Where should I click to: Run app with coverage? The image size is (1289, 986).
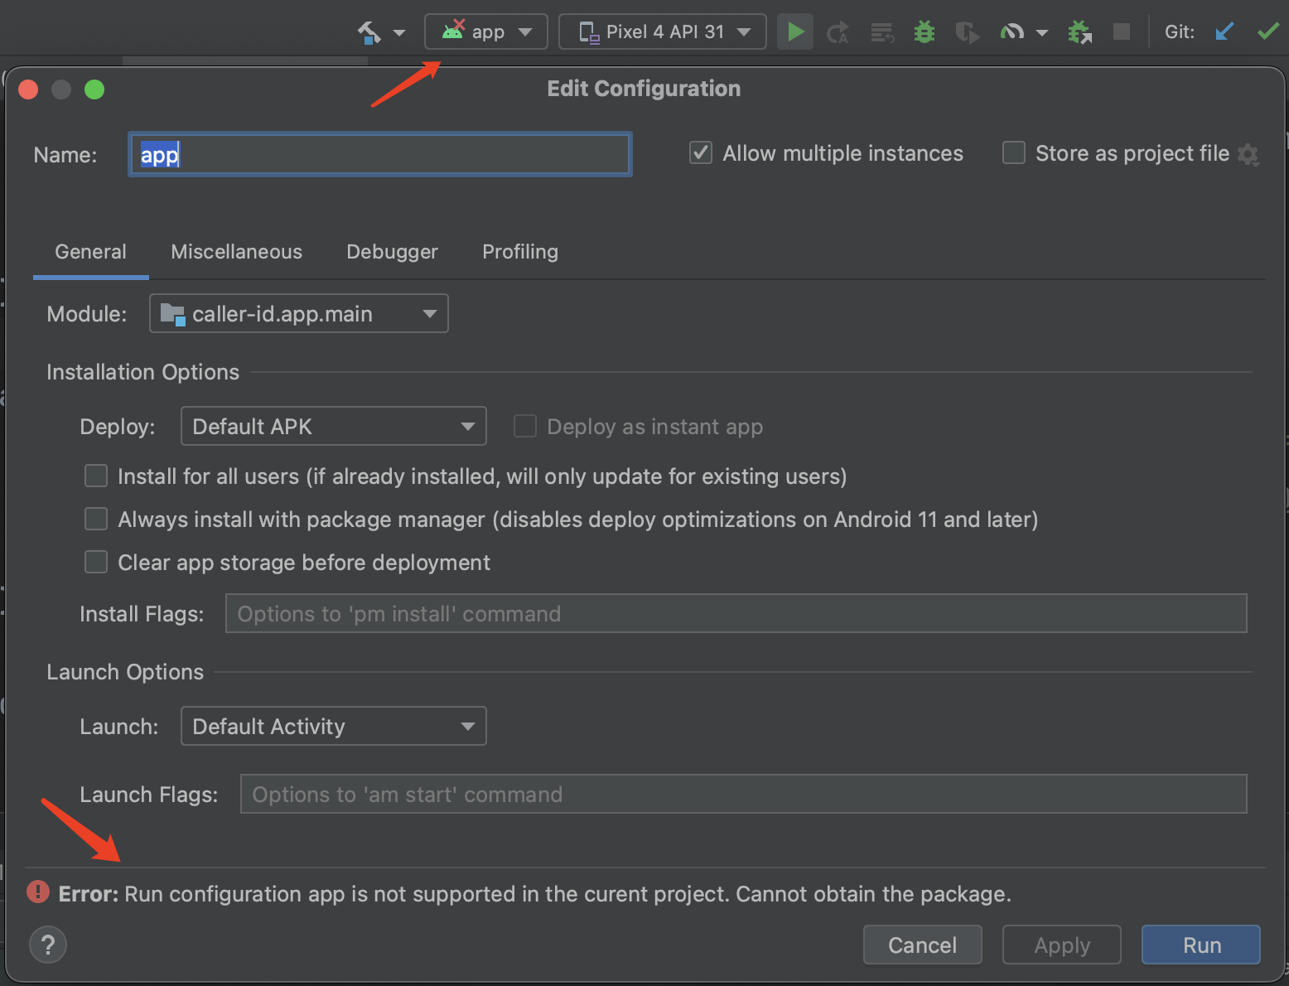click(x=968, y=31)
